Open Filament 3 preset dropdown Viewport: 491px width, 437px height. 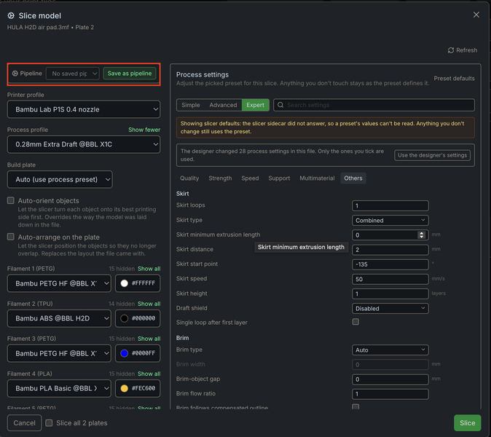point(59,353)
